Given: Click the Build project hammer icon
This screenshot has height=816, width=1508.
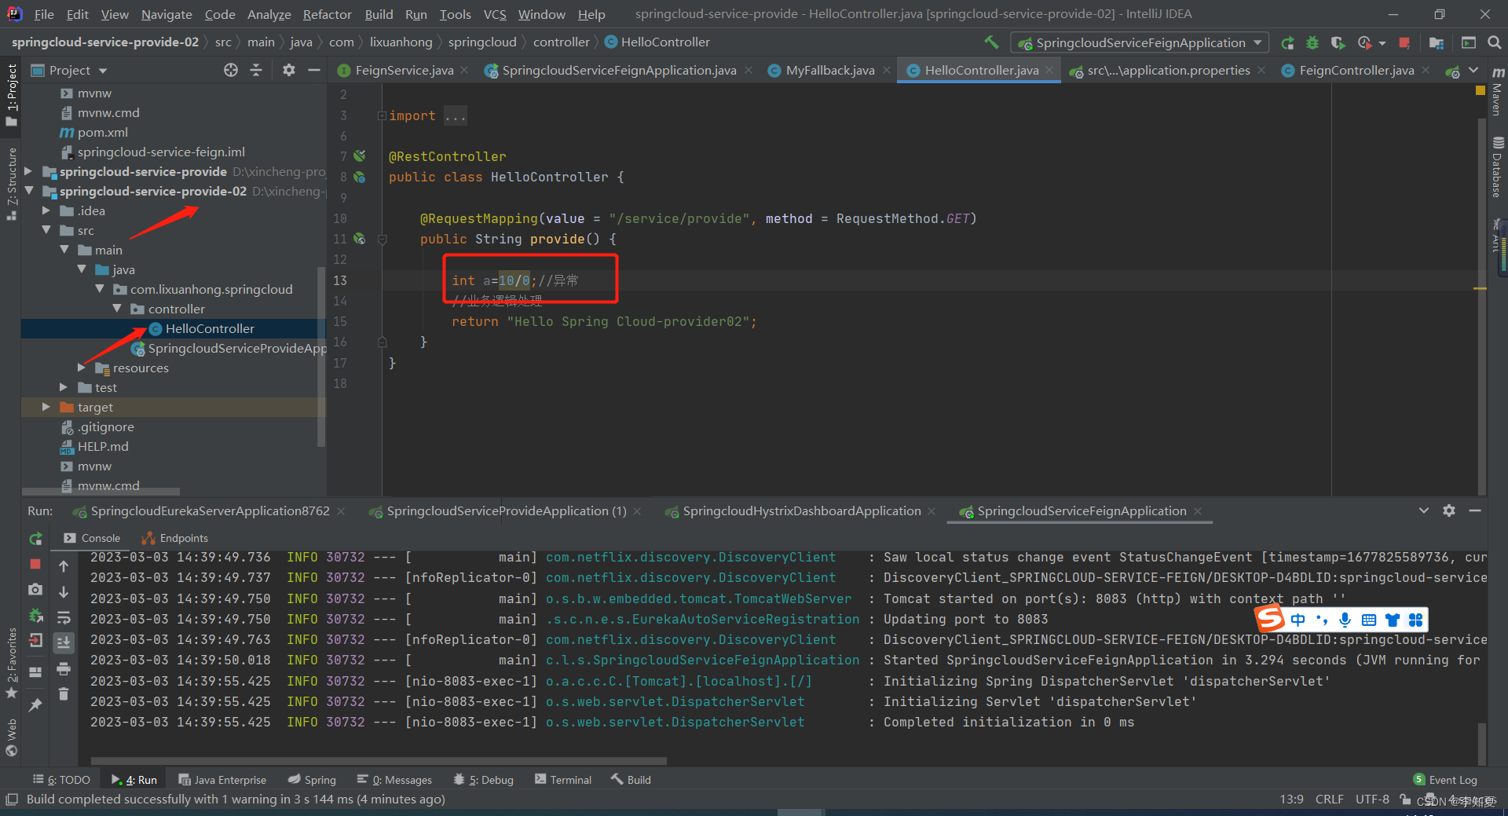Looking at the screenshot, I should (x=991, y=42).
